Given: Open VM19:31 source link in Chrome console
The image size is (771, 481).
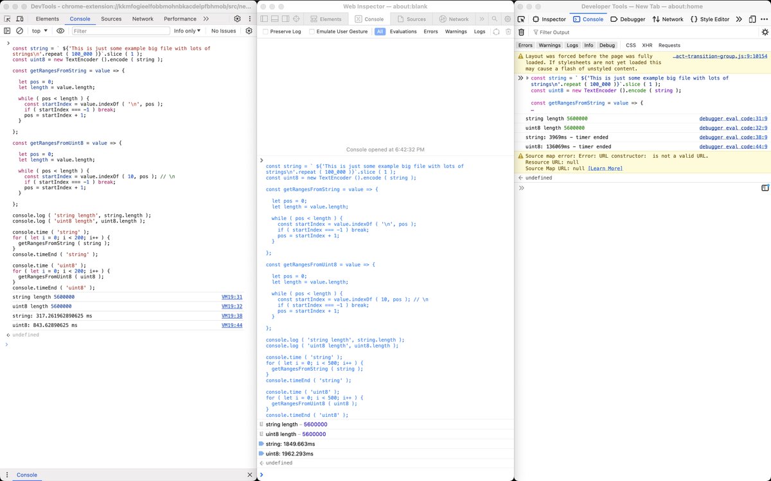Looking at the screenshot, I should pos(232,298).
